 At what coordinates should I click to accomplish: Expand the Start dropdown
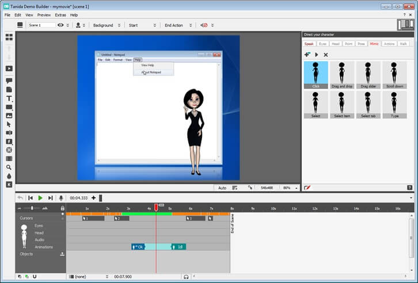click(142, 25)
